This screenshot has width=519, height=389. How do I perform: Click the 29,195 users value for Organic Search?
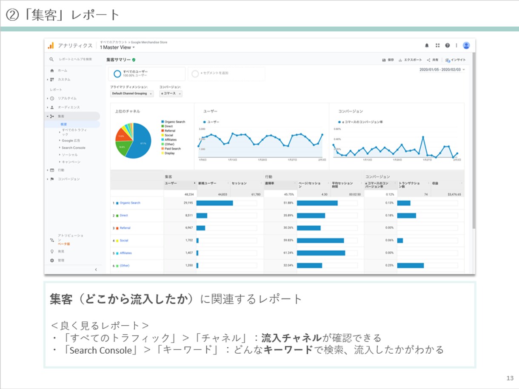(x=188, y=203)
